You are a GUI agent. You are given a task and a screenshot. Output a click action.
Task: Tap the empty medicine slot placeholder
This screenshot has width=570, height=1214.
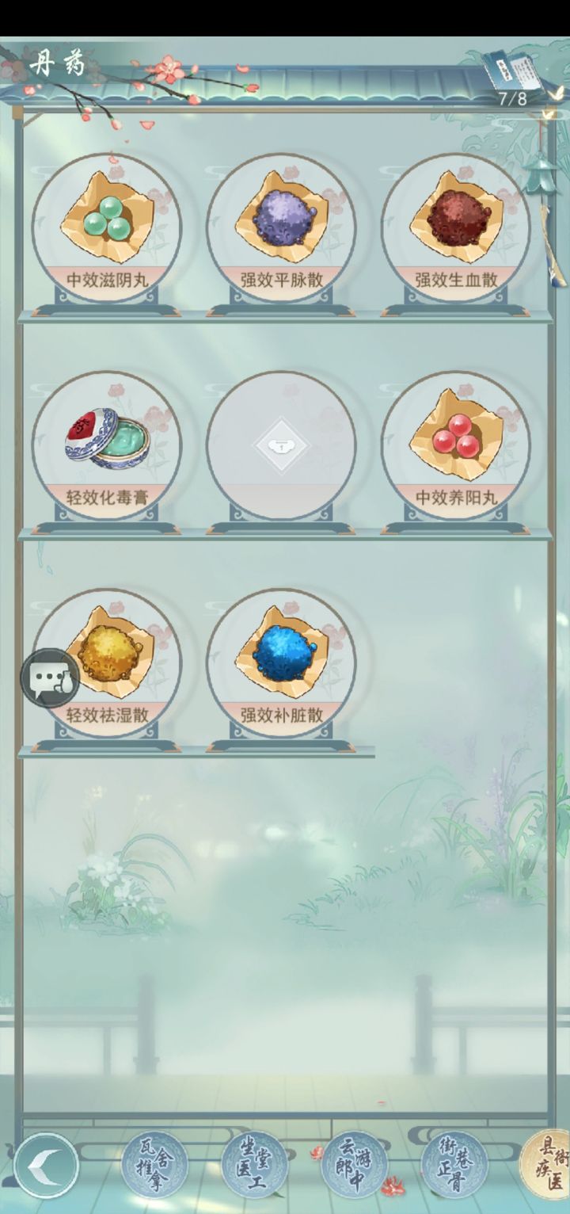[x=281, y=445]
